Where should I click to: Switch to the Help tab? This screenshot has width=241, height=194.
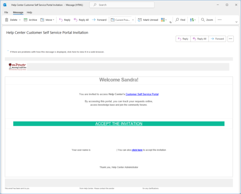pyautogui.click(x=29, y=12)
